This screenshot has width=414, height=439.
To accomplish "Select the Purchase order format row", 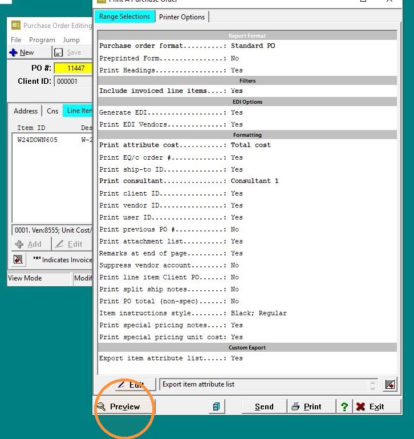I will 247,46.
